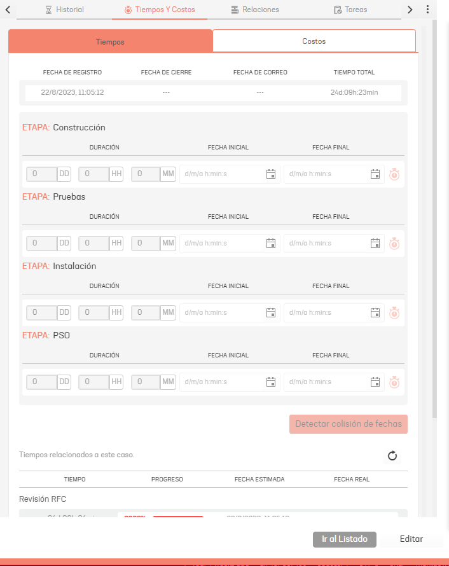The height and width of the screenshot is (566, 449).
Task: Click the Construcción stopwatch timer icon
Action: tap(394, 174)
